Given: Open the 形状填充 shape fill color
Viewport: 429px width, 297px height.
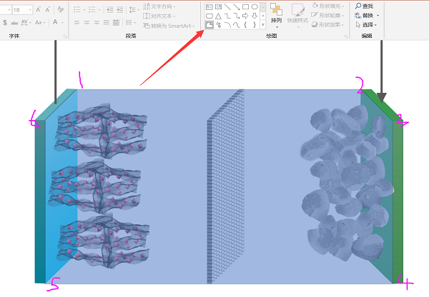Looking at the screenshot, I should tap(324, 6).
